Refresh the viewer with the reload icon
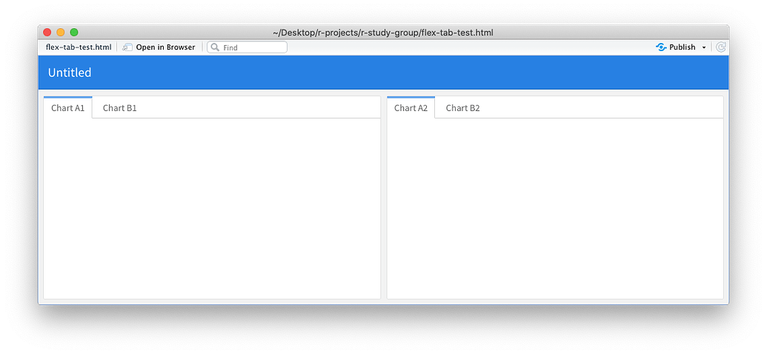This screenshot has height=354, width=767. tap(720, 47)
